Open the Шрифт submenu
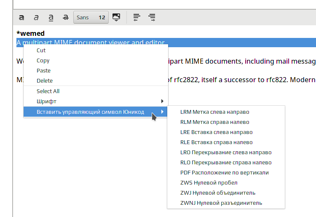 coord(96,102)
